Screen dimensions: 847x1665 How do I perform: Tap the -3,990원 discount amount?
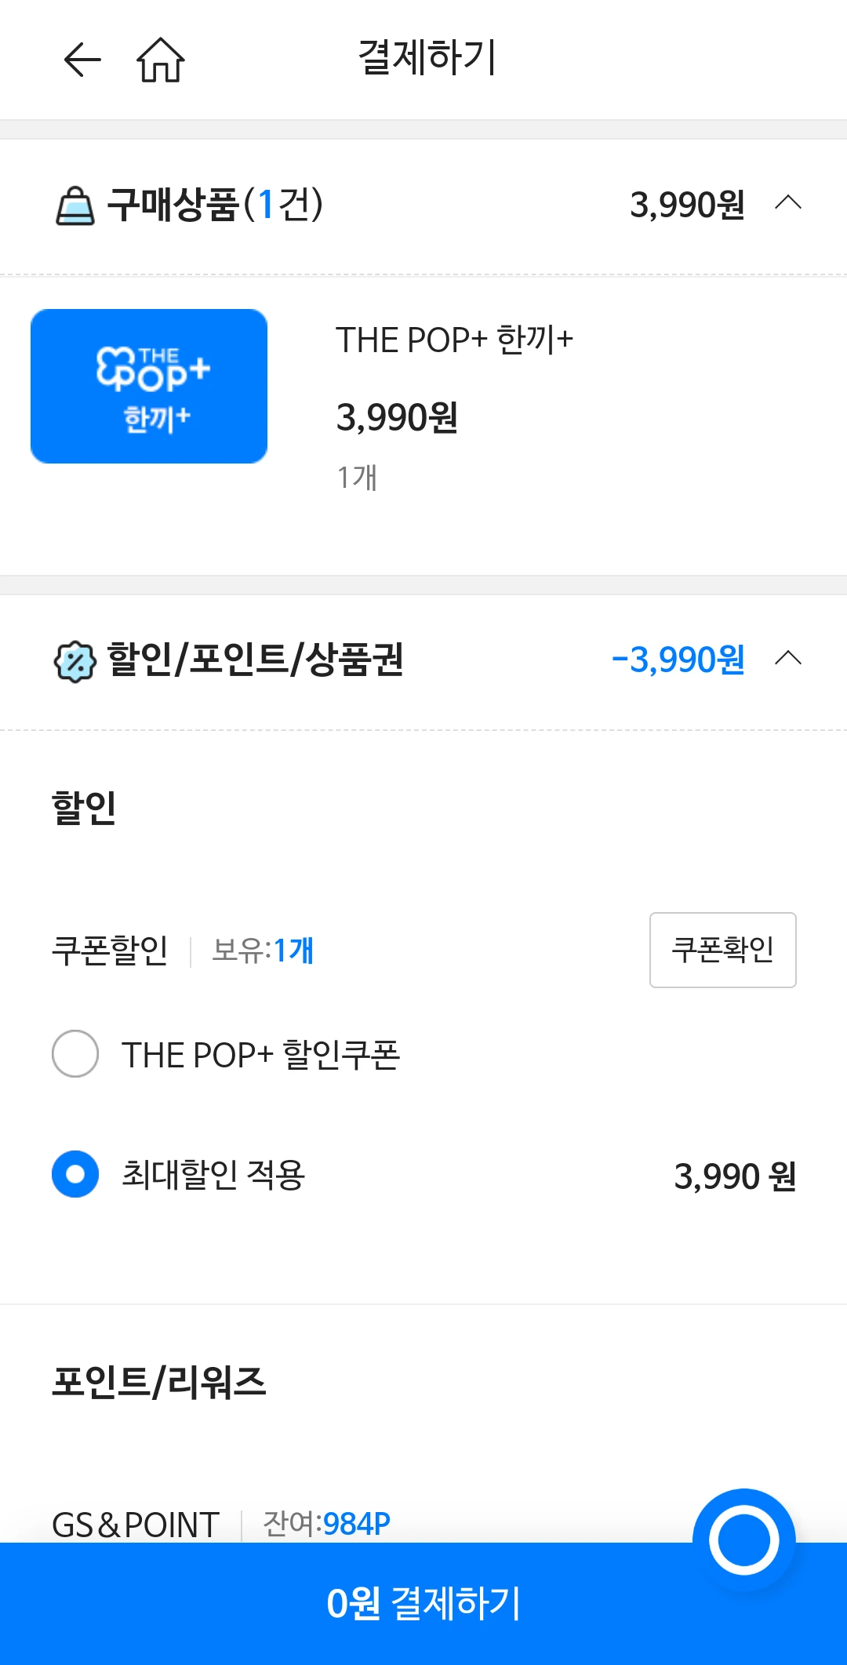(x=678, y=660)
